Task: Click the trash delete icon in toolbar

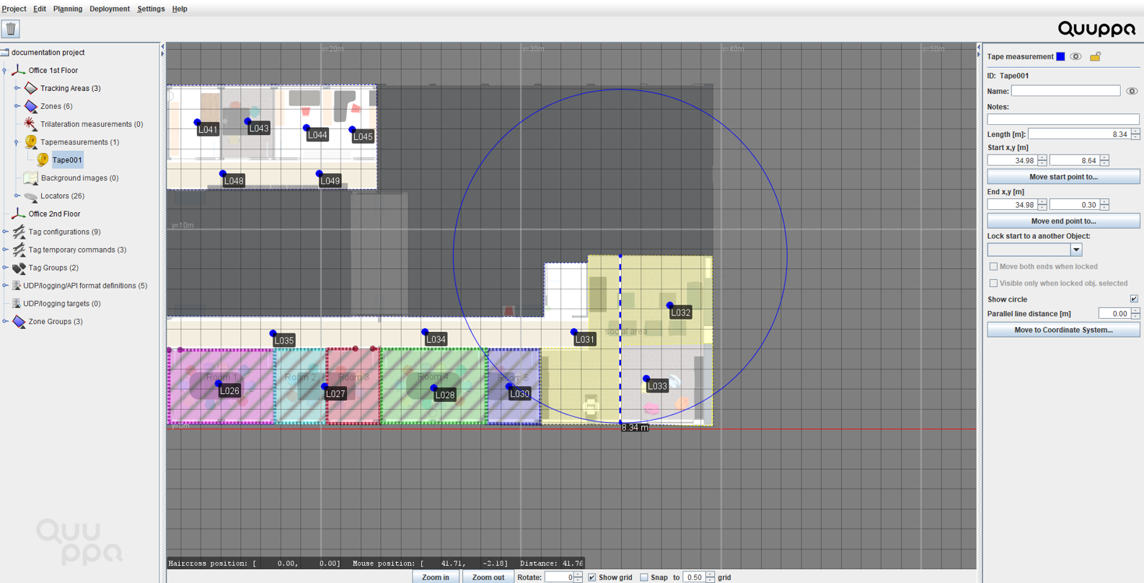Action: (x=11, y=29)
